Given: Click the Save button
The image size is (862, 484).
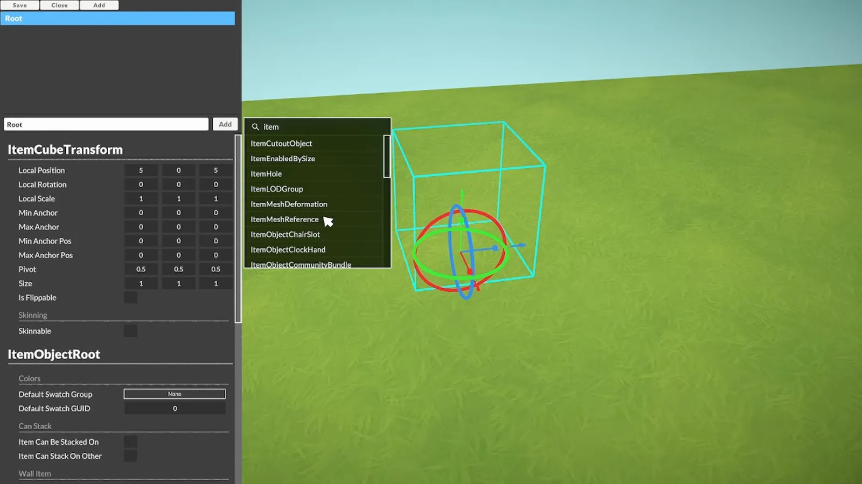Looking at the screenshot, I should tap(20, 5).
